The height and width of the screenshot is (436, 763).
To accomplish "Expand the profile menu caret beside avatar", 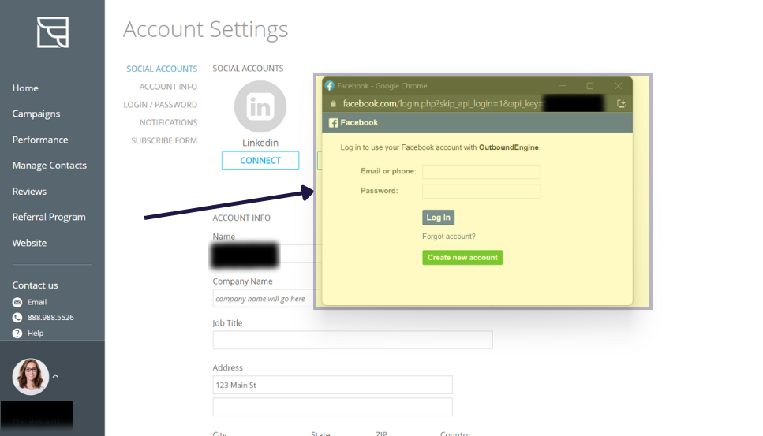I will [x=55, y=376].
